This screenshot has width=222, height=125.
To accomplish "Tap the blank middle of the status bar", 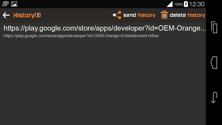I will coord(91,4).
